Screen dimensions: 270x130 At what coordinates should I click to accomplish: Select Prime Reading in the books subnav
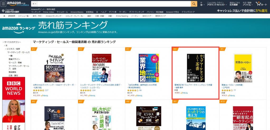point(122,16)
